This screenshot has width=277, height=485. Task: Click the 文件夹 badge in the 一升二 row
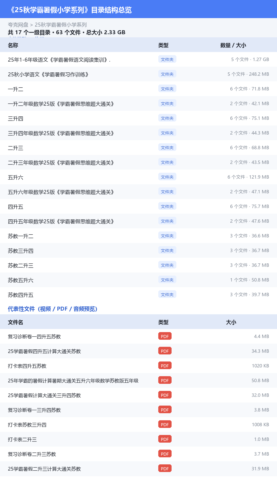[167, 89]
